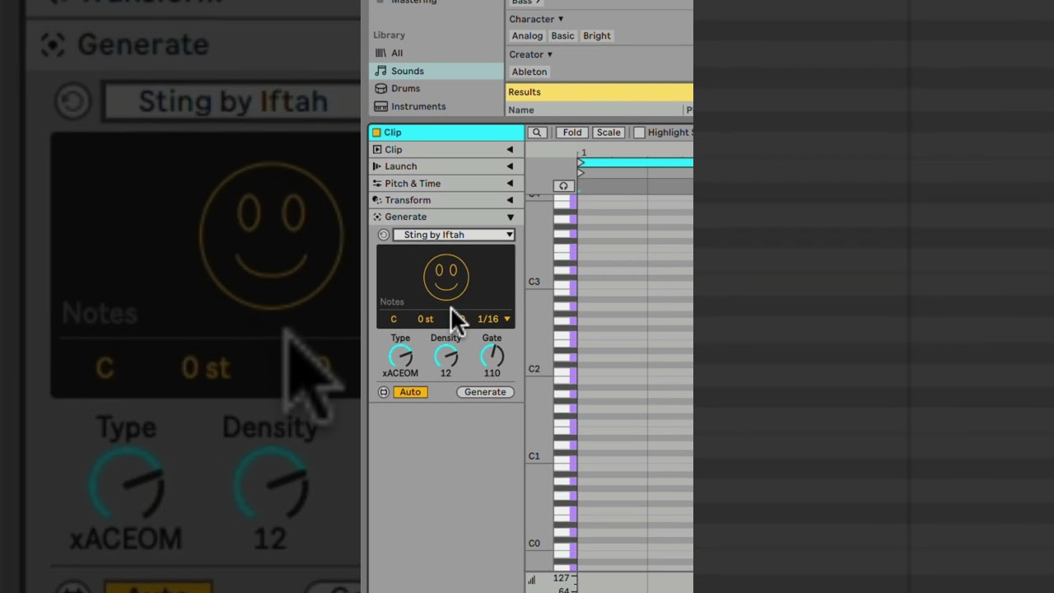
Task: Click the Launch tab icon
Action: tap(377, 166)
